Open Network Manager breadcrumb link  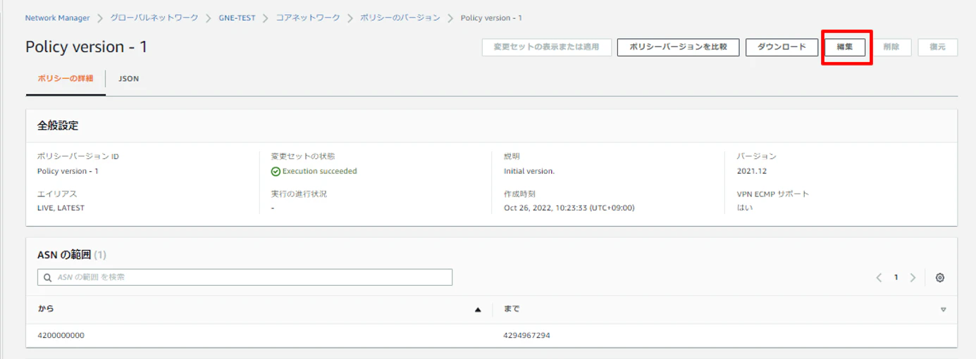pyautogui.click(x=58, y=18)
